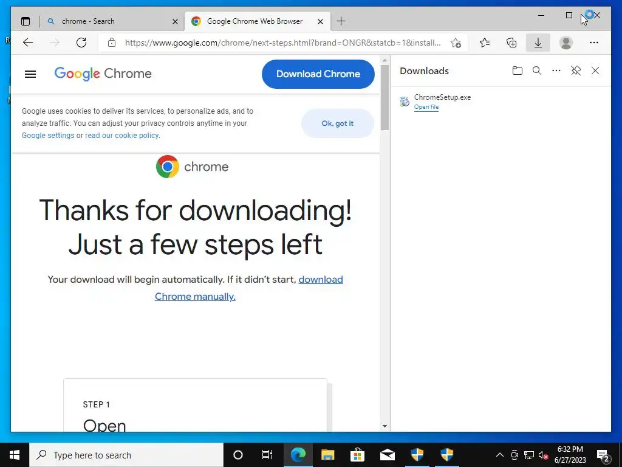Open the Favorites list
622x467 pixels.
click(x=485, y=43)
